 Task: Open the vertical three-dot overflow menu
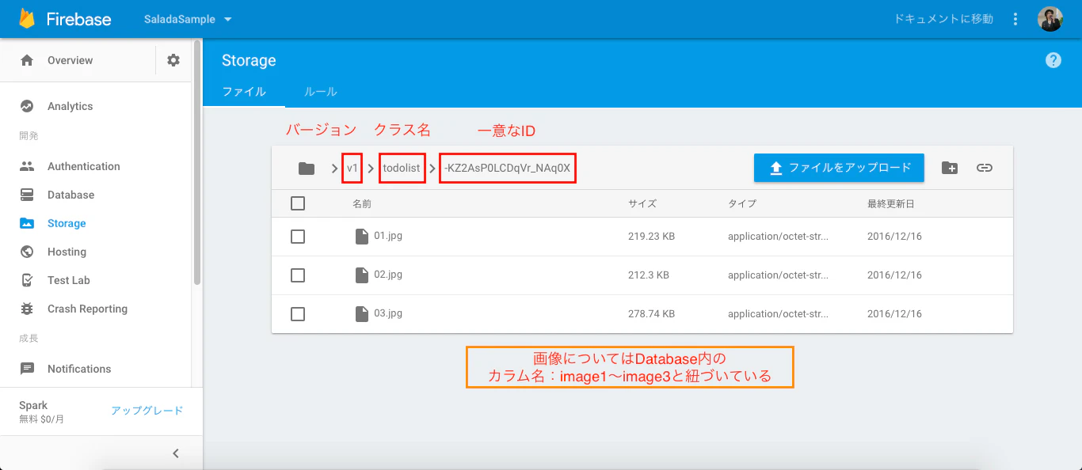[1015, 19]
